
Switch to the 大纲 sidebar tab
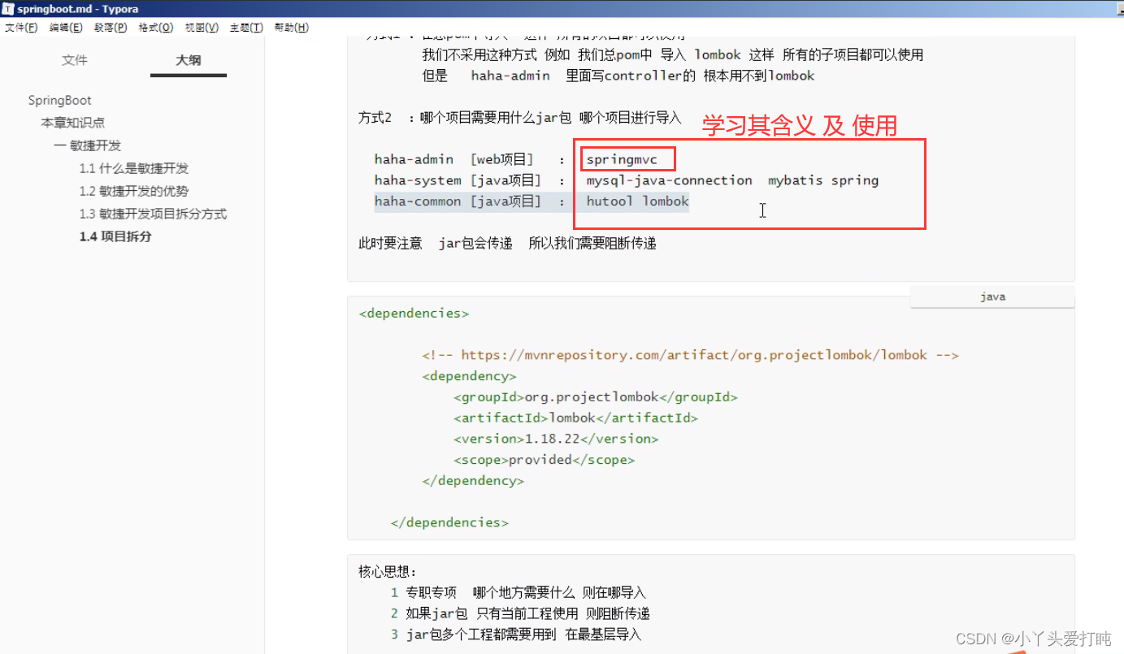coord(189,60)
